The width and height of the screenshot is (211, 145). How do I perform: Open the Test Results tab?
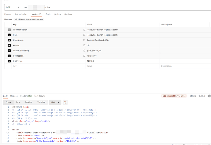click(40, 96)
